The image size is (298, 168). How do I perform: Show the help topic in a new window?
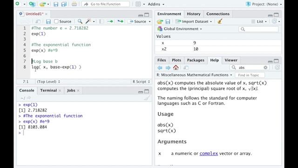186,68
